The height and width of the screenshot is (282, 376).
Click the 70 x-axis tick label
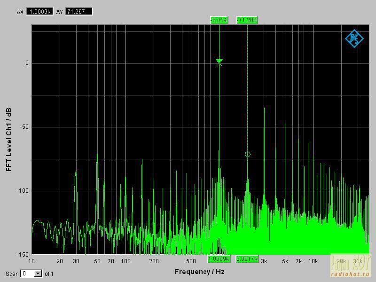tap(111, 261)
